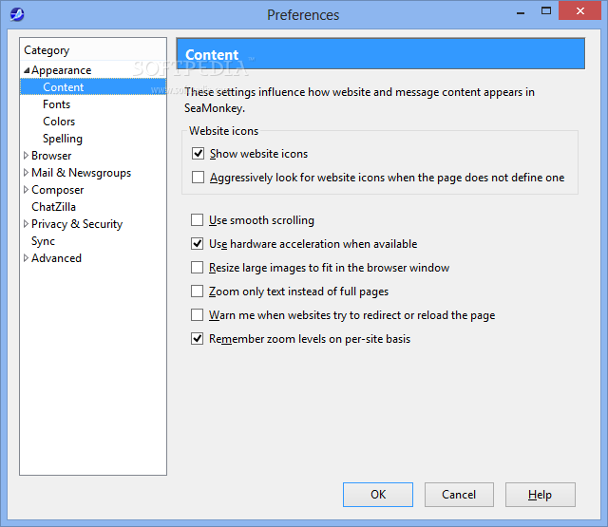Screen dimensions: 608x527
Task: Close the Preferences window
Action: (x=579, y=10)
